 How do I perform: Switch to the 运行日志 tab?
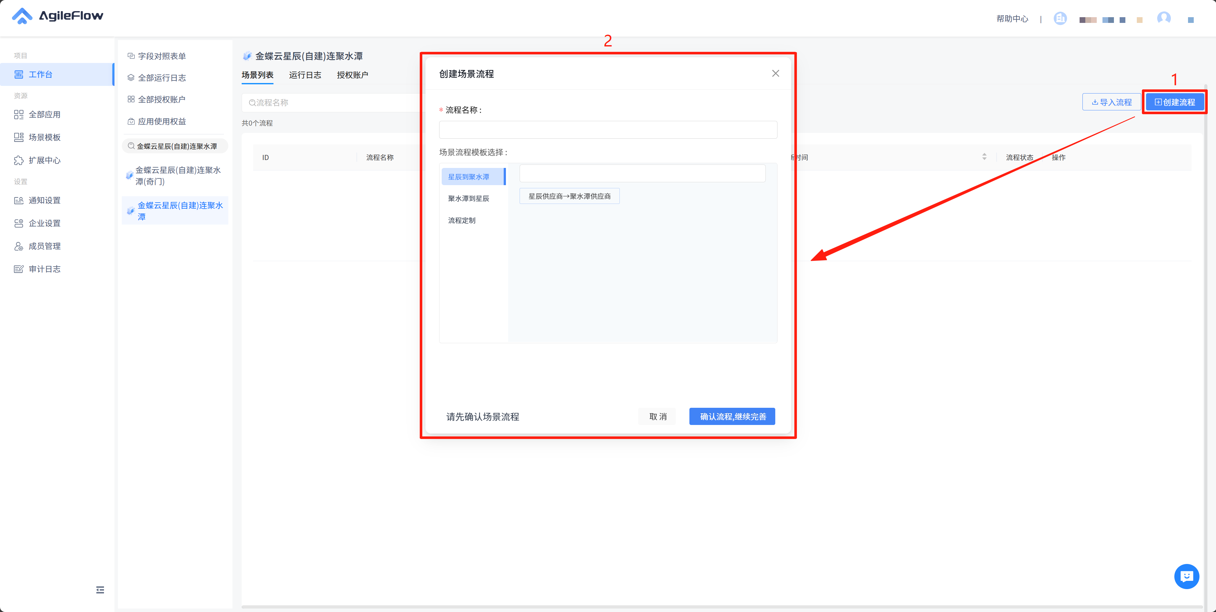click(x=305, y=75)
